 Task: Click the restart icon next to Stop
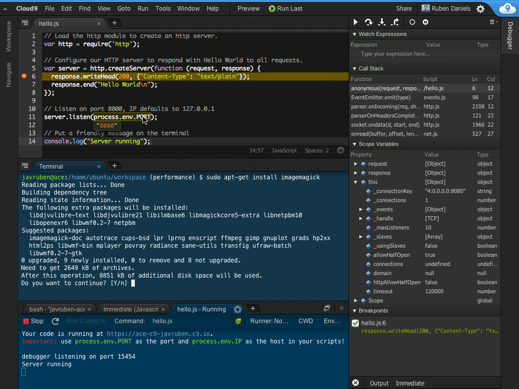pyautogui.click(x=56, y=321)
